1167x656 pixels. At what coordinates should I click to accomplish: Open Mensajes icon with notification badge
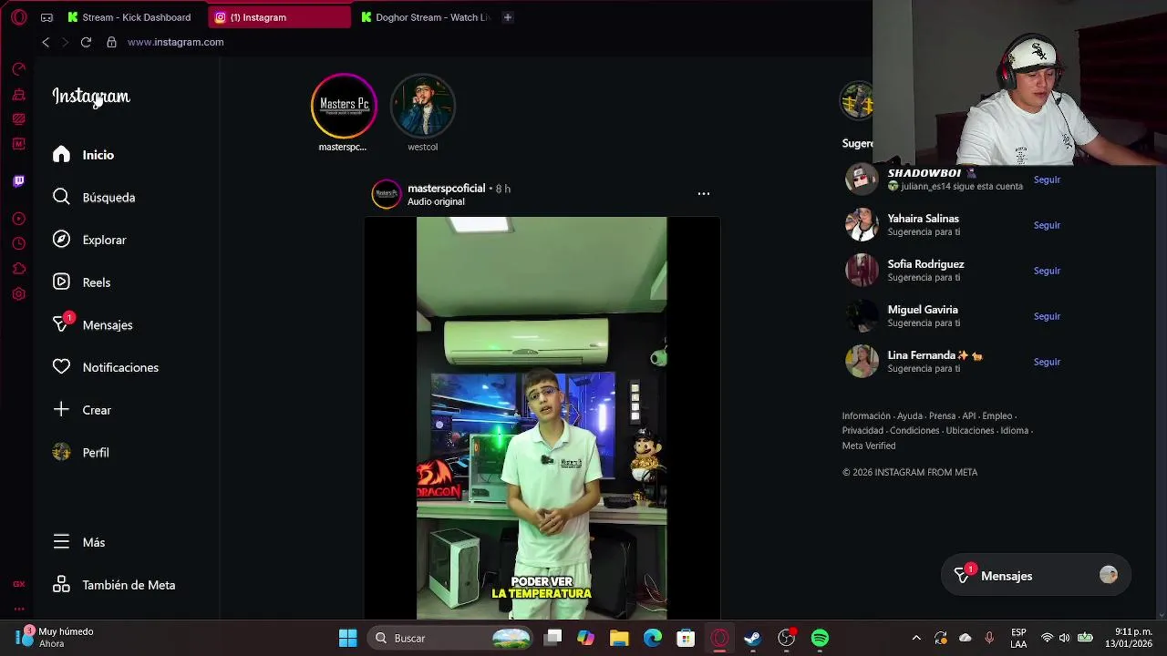pyautogui.click(x=62, y=323)
